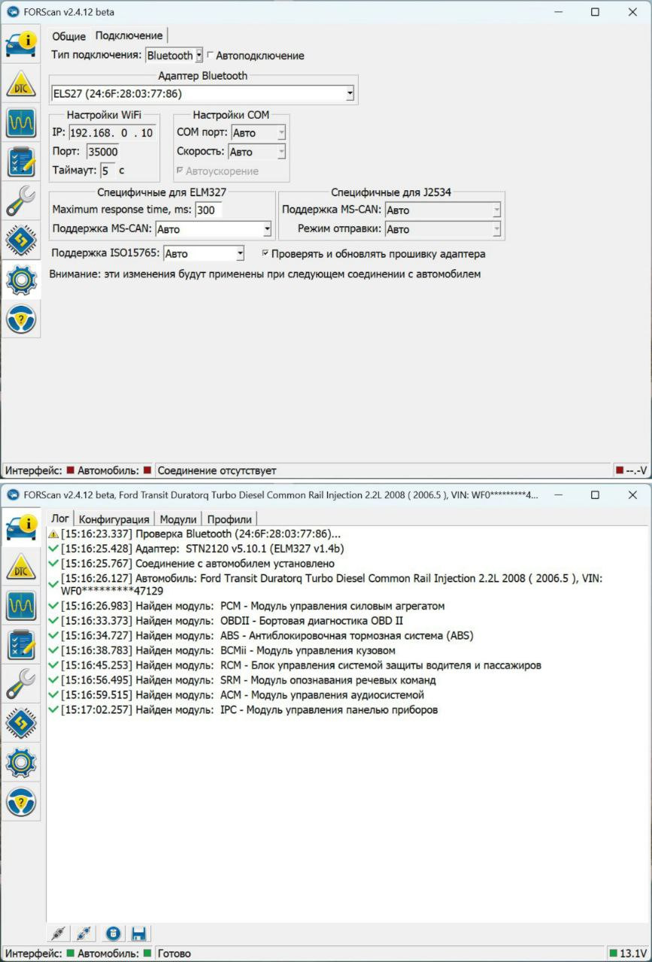This screenshot has width=652, height=962.
Task: Switch to Модули tab
Action: tap(178, 519)
